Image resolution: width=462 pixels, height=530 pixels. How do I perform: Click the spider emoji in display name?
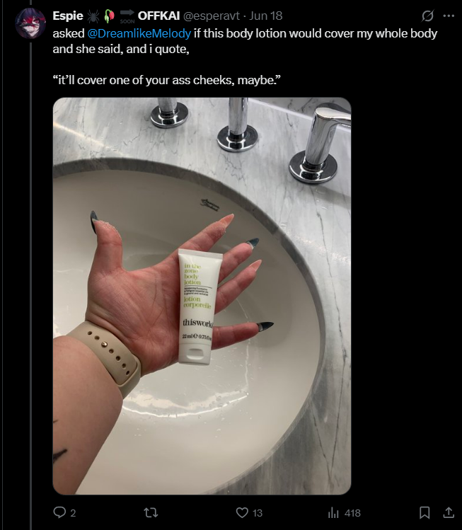pos(93,16)
